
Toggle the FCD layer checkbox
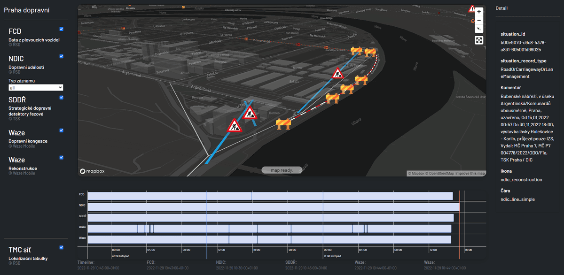62,29
